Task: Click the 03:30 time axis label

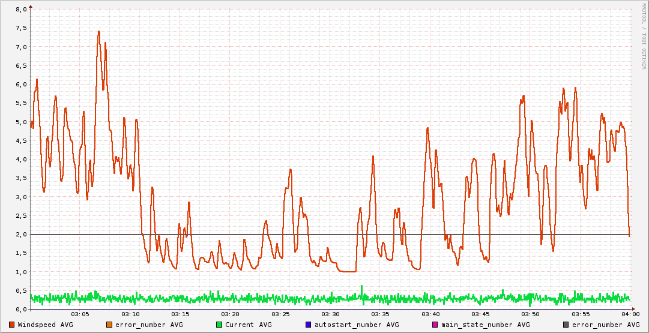Action: 330,314
